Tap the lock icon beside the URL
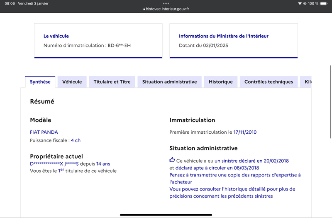The height and width of the screenshot is (218, 332). pos(144,9)
